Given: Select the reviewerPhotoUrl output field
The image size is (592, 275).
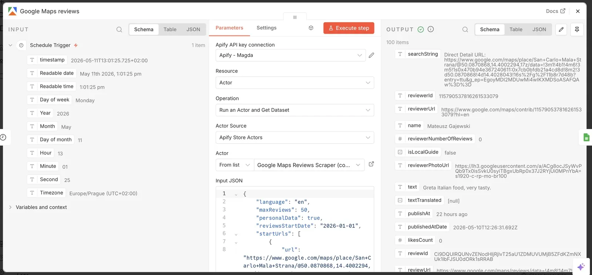Looking at the screenshot, I should coord(423,165).
